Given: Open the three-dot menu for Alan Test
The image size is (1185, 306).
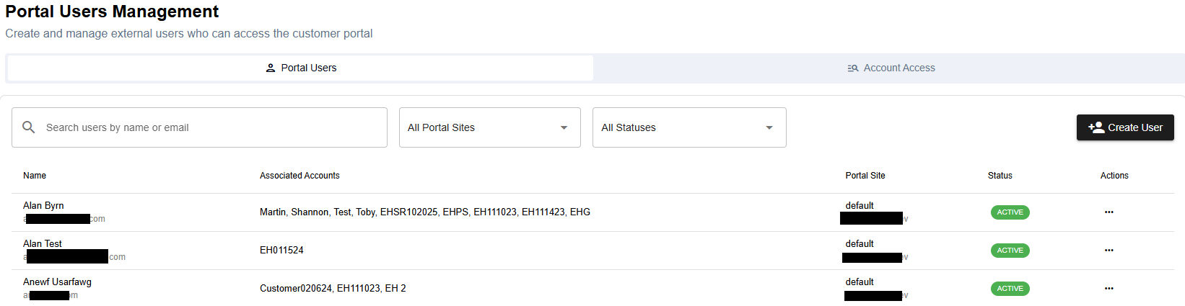Looking at the screenshot, I should 1109,251.
